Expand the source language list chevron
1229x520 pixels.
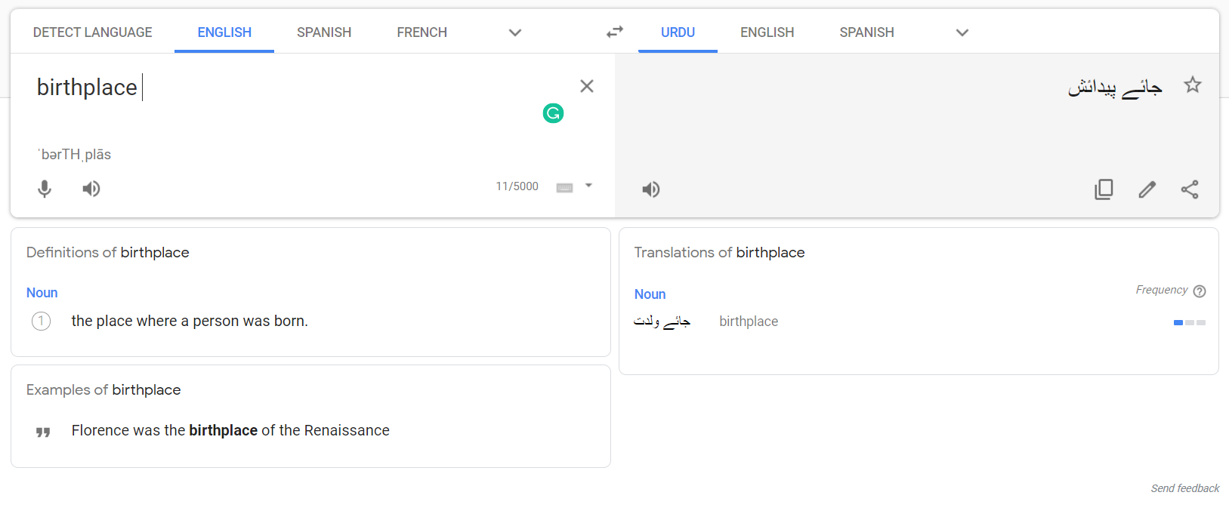tap(515, 32)
